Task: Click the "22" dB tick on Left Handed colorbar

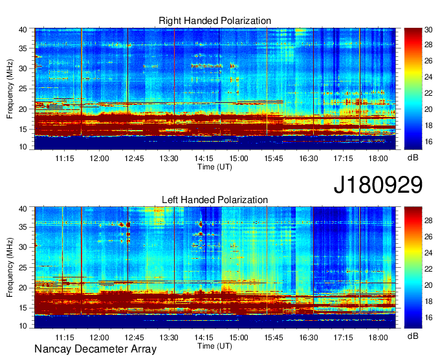Action: [428, 269]
